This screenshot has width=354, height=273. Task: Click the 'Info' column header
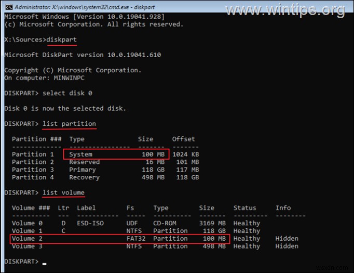[x=283, y=208]
